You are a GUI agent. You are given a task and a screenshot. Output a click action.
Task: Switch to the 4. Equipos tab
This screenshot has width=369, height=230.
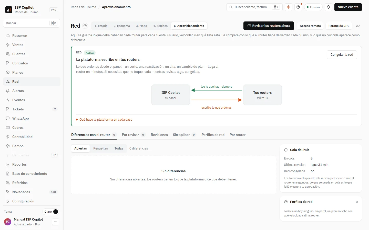pos(160,26)
